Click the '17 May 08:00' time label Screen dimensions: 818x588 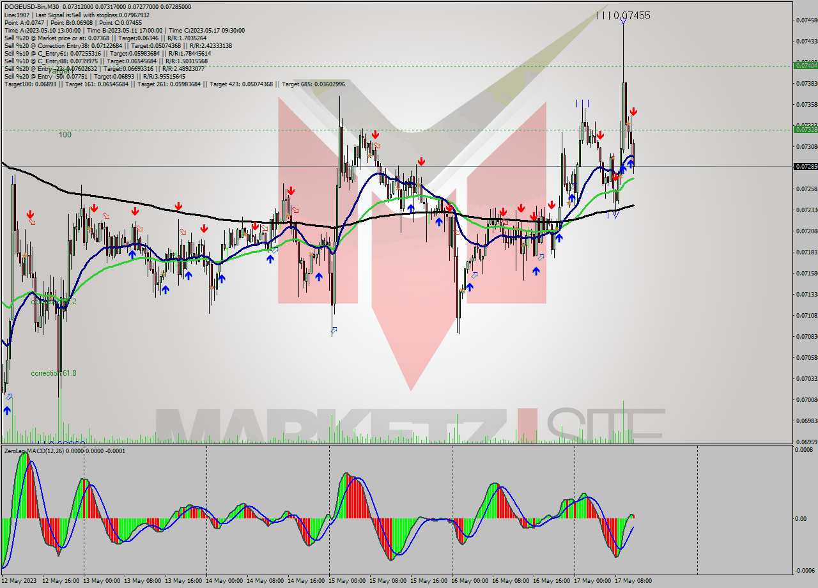click(x=633, y=581)
